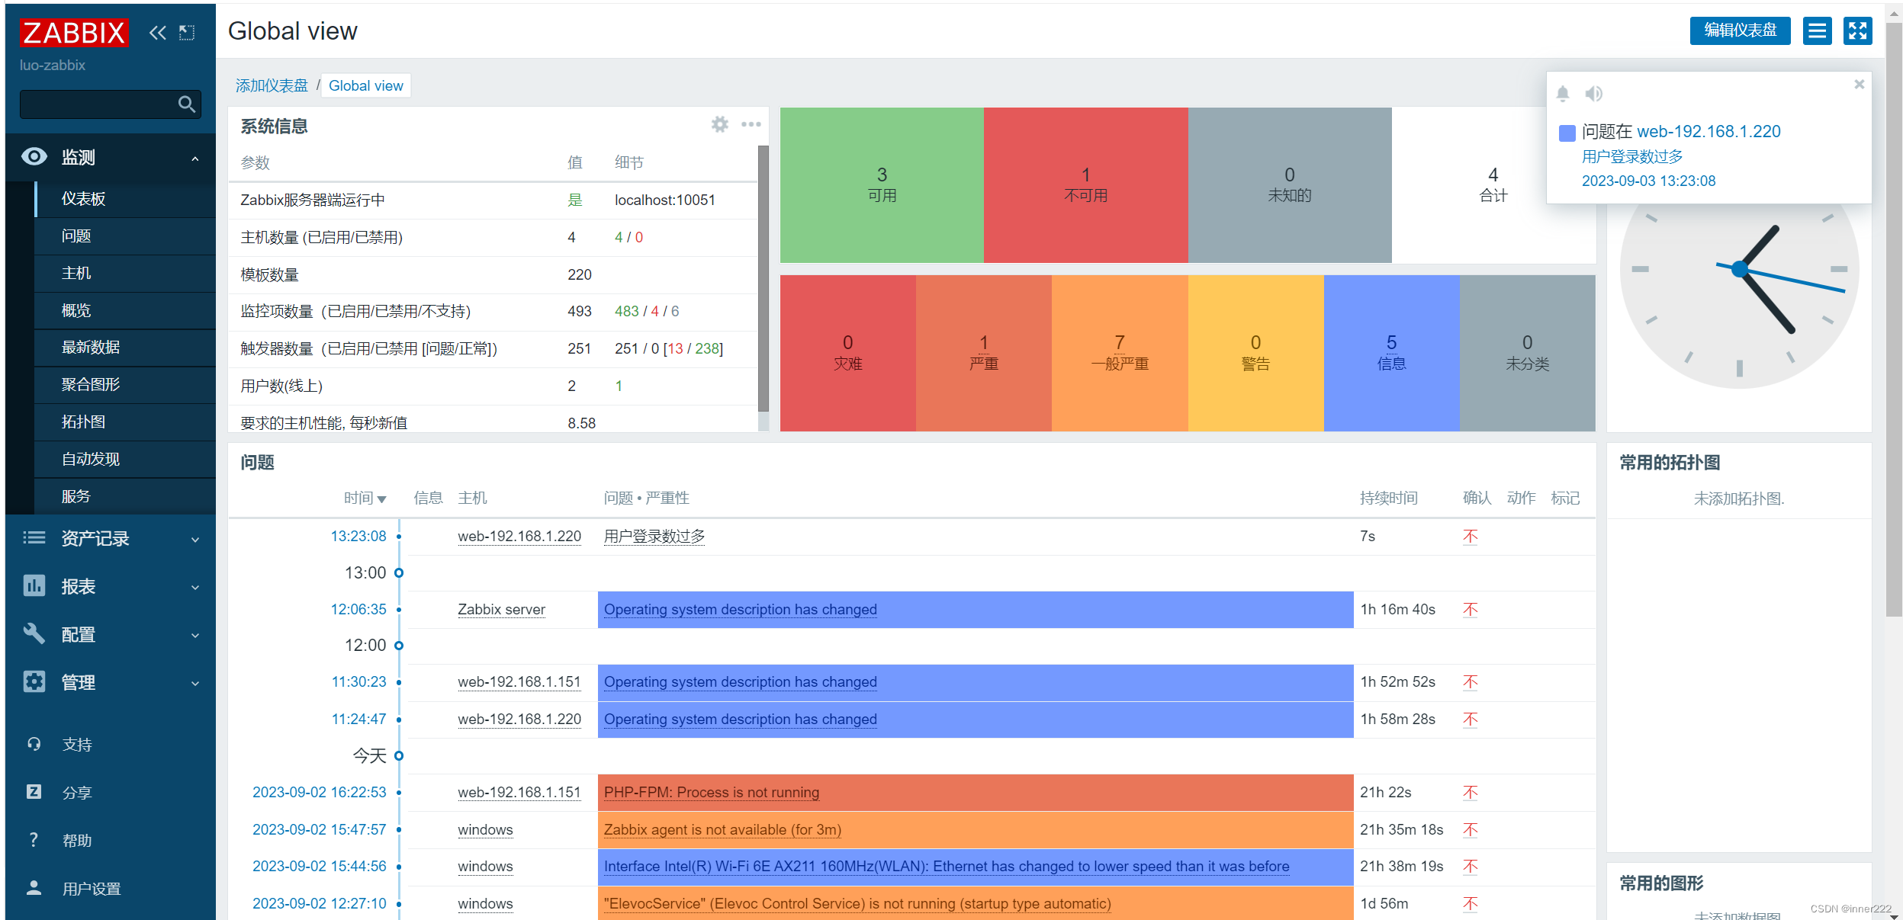Open Zabbix agent is not available problem

tap(722, 829)
